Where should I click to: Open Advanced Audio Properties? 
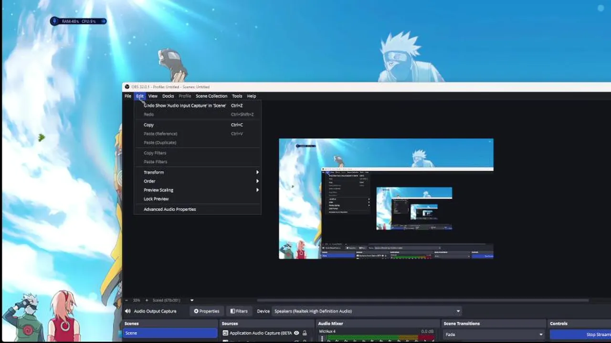click(197, 209)
